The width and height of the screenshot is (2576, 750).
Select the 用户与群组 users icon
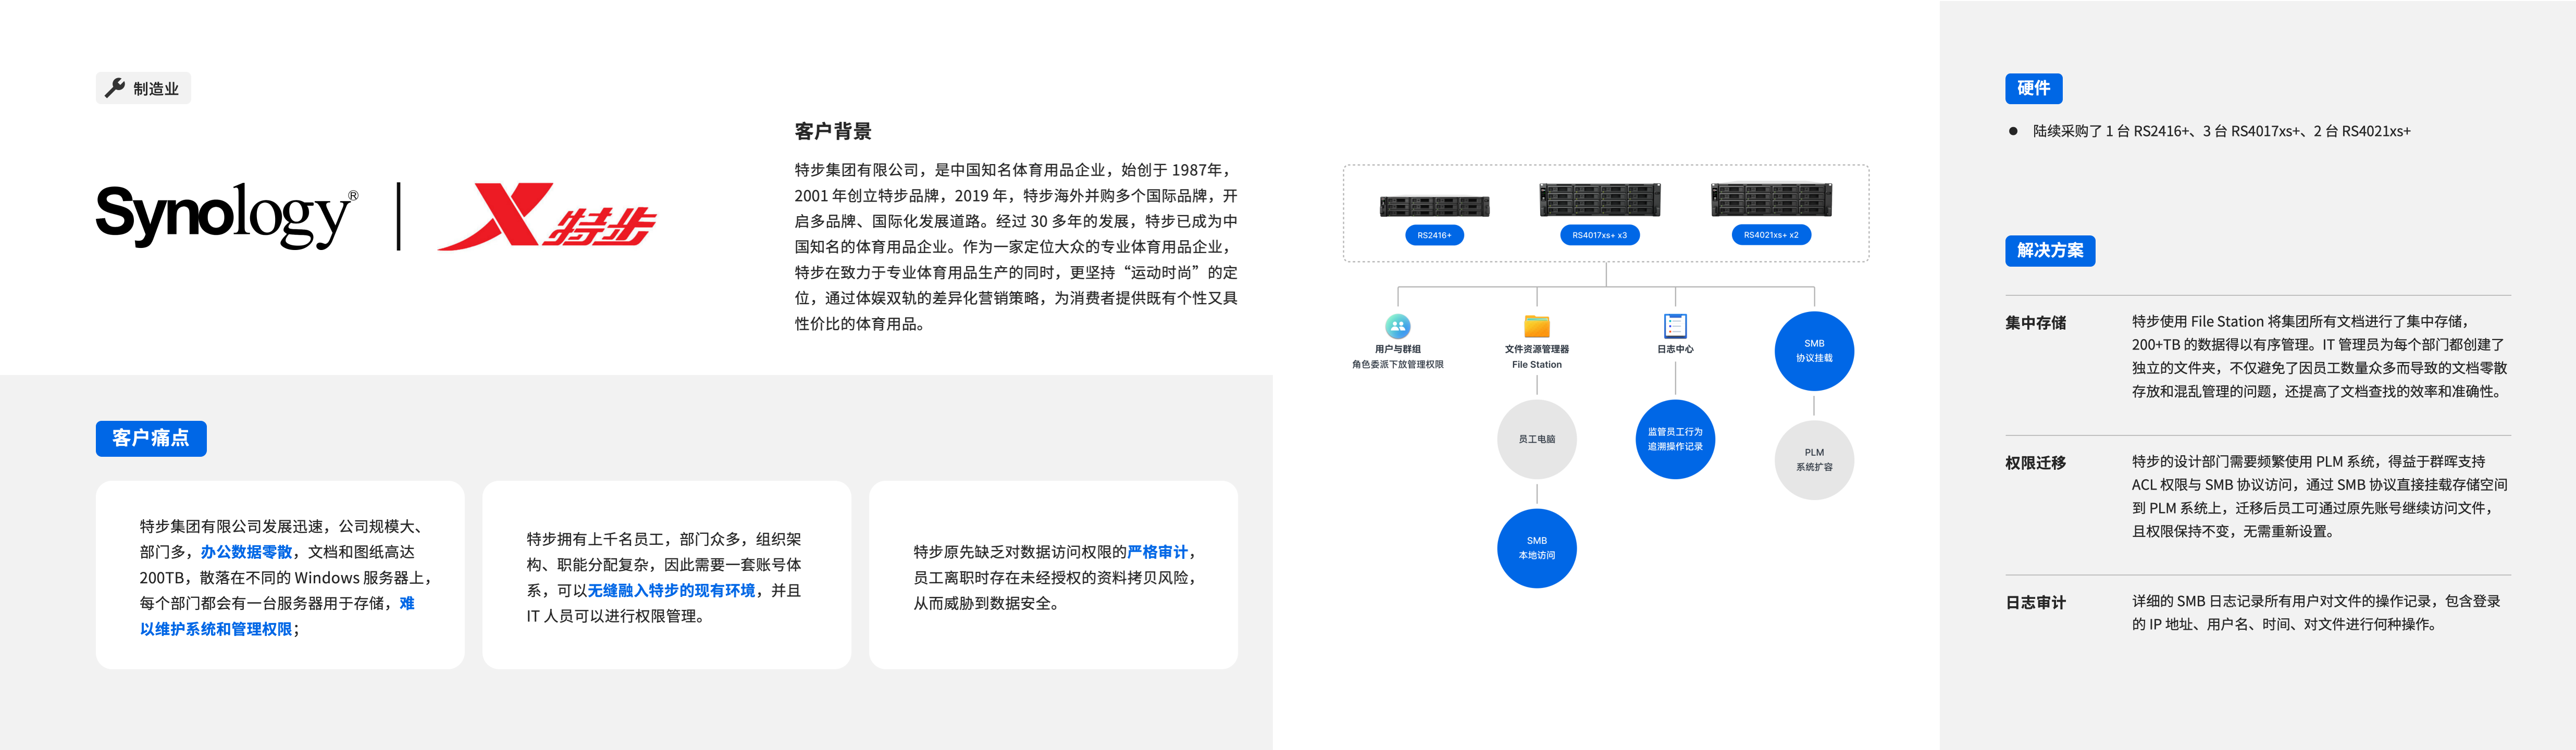pyautogui.click(x=1397, y=326)
